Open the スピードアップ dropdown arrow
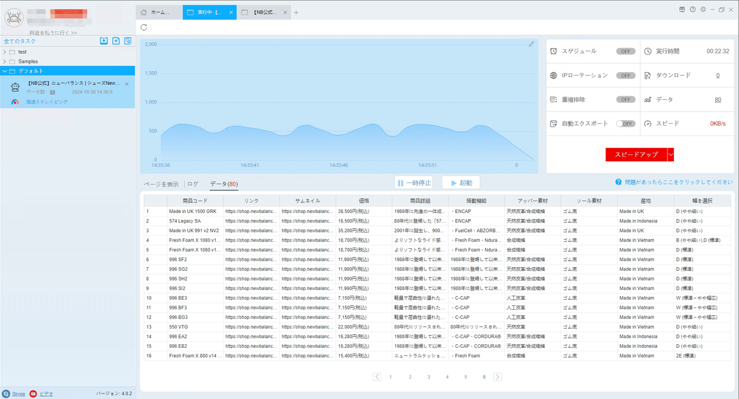The width and height of the screenshot is (739, 399). [x=671, y=155]
